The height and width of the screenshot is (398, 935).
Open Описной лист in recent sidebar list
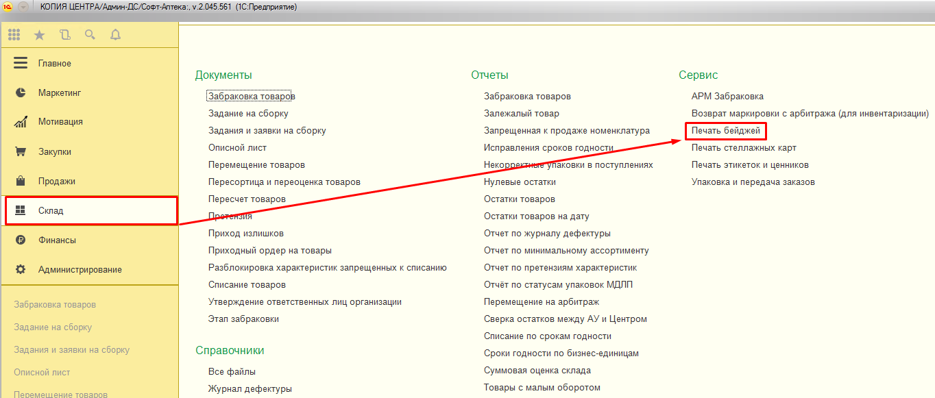click(x=42, y=373)
